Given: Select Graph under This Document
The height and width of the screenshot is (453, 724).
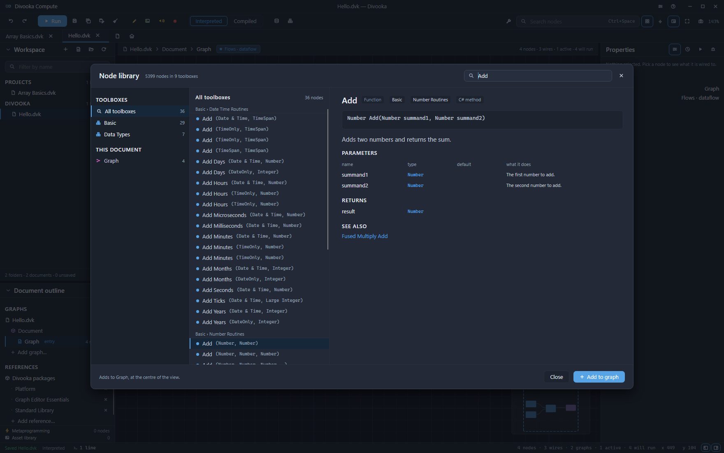Looking at the screenshot, I should pyautogui.click(x=140, y=161).
